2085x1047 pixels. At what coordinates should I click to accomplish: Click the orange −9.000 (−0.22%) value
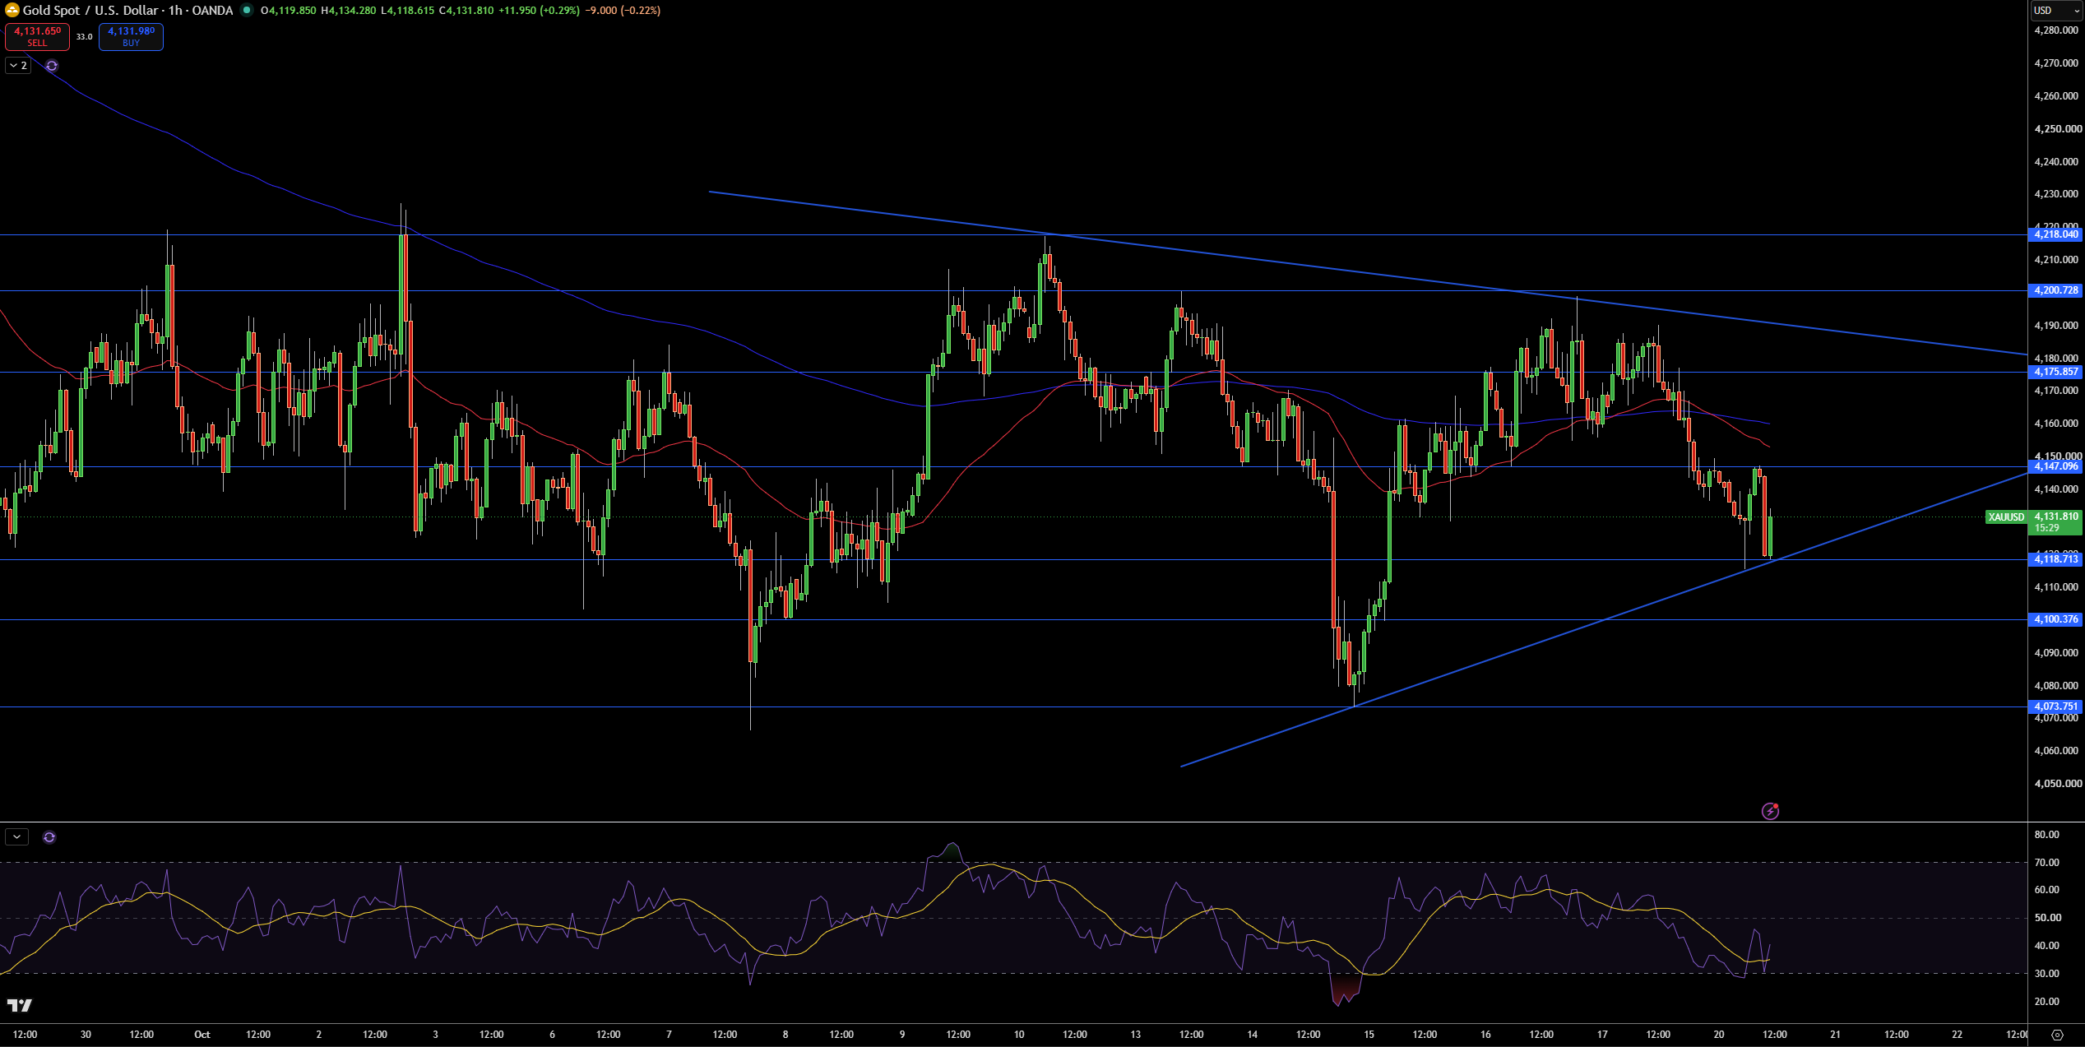623,11
